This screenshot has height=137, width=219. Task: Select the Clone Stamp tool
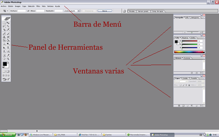(4, 37)
